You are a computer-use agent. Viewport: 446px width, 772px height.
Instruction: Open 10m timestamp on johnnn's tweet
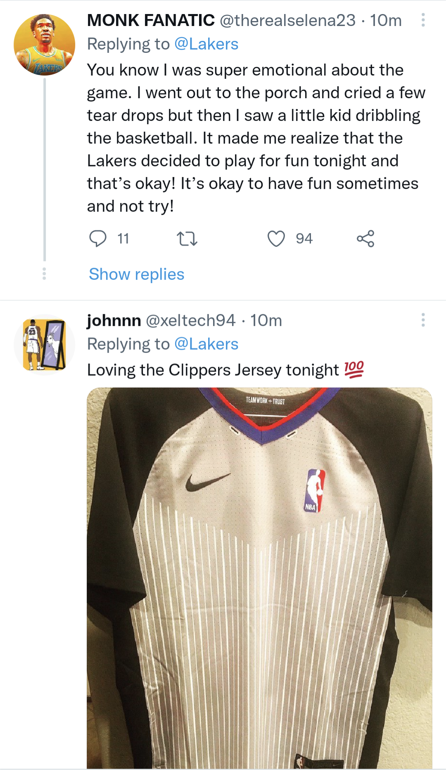click(266, 320)
